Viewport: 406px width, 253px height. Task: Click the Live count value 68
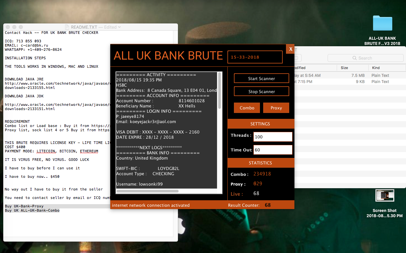click(256, 193)
